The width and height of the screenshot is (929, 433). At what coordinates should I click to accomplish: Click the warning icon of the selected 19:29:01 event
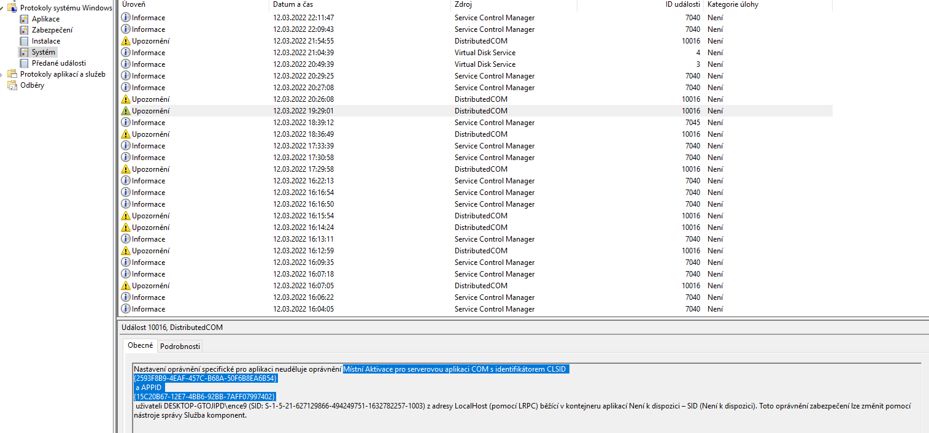point(126,111)
